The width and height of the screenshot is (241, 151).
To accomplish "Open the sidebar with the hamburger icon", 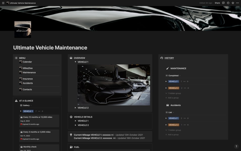I will point(3,3).
